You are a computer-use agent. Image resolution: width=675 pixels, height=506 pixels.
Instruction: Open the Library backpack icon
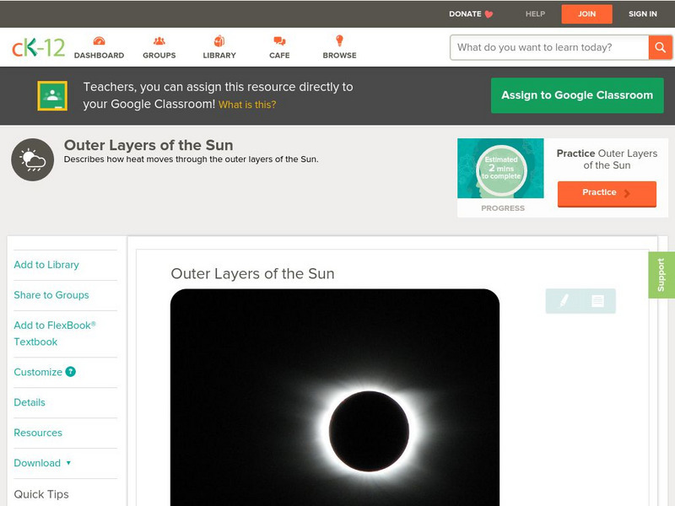point(219,40)
